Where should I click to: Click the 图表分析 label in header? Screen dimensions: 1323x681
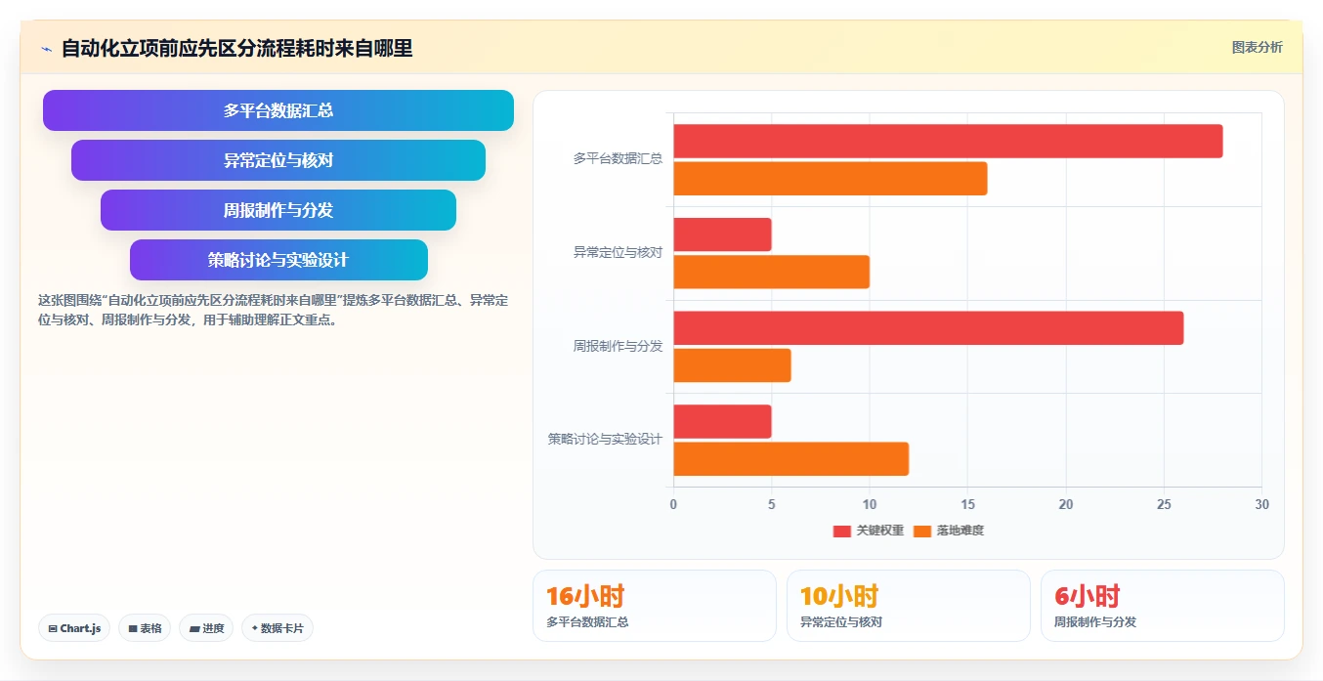pos(1257,47)
